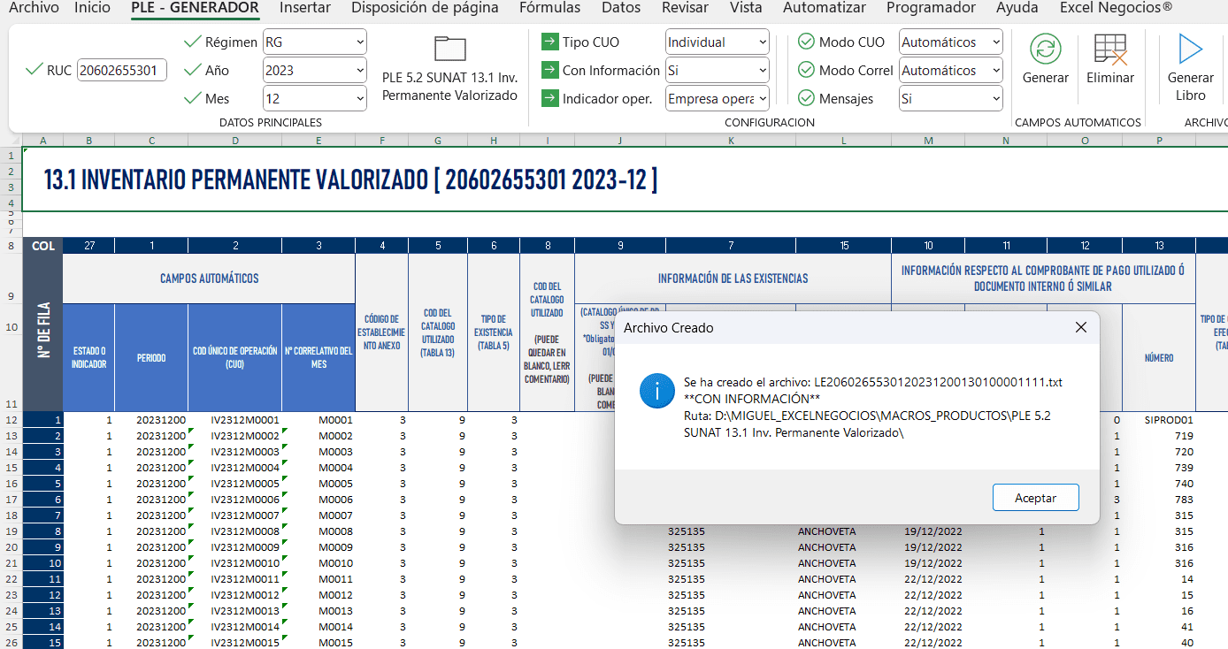Close the Archivo Creado dialog
The width and height of the screenshot is (1228, 649).
tap(1080, 328)
